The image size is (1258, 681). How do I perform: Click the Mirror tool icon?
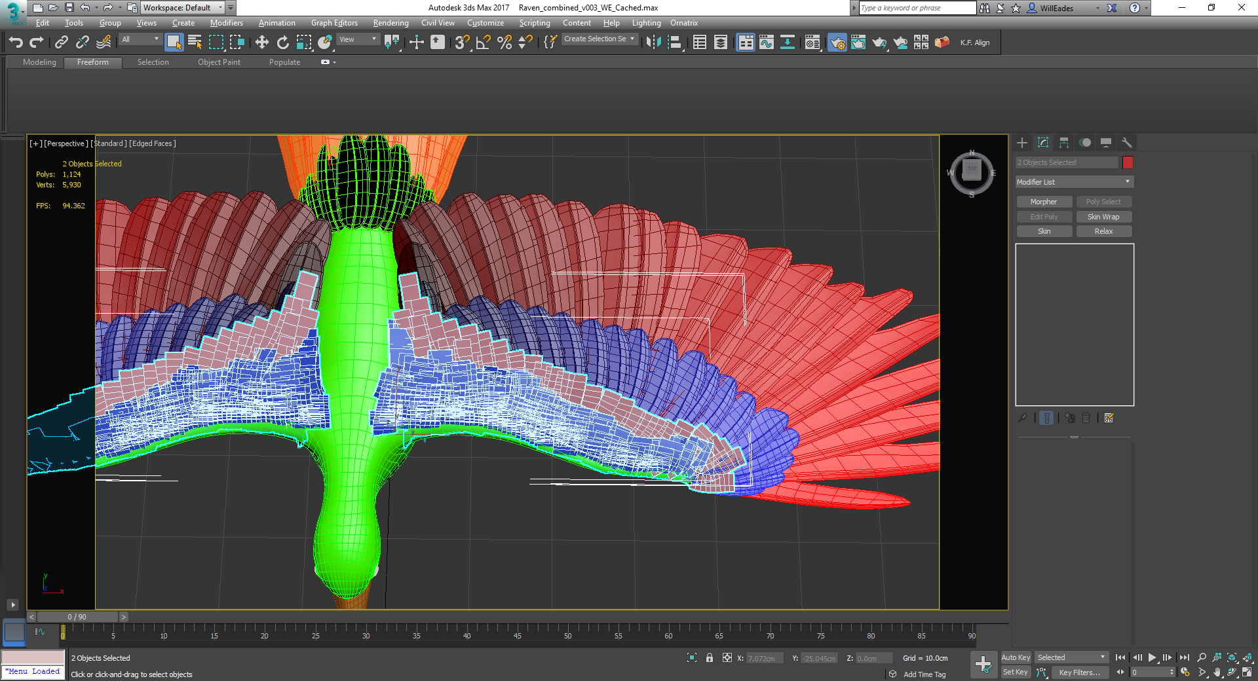pos(653,43)
